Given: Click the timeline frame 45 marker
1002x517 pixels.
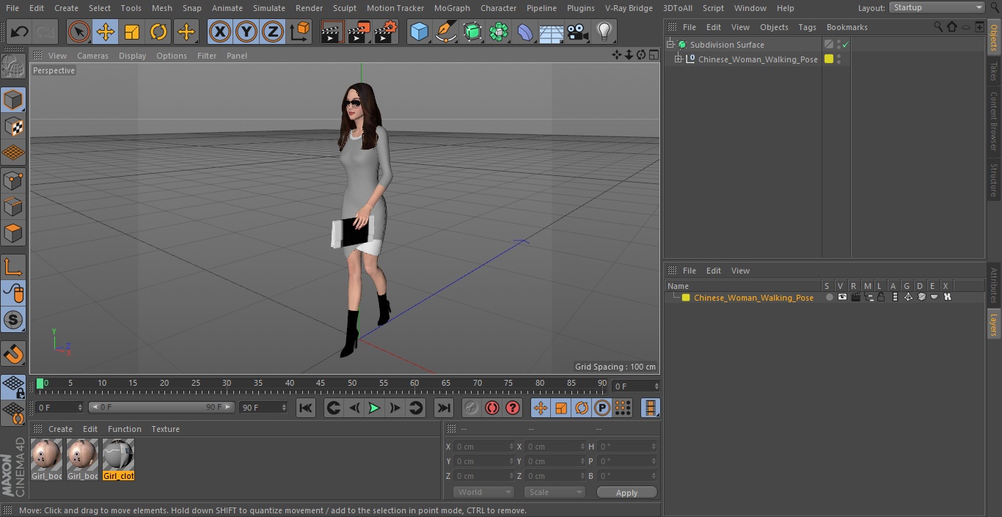Looking at the screenshot, I should [x=321, y=383].
